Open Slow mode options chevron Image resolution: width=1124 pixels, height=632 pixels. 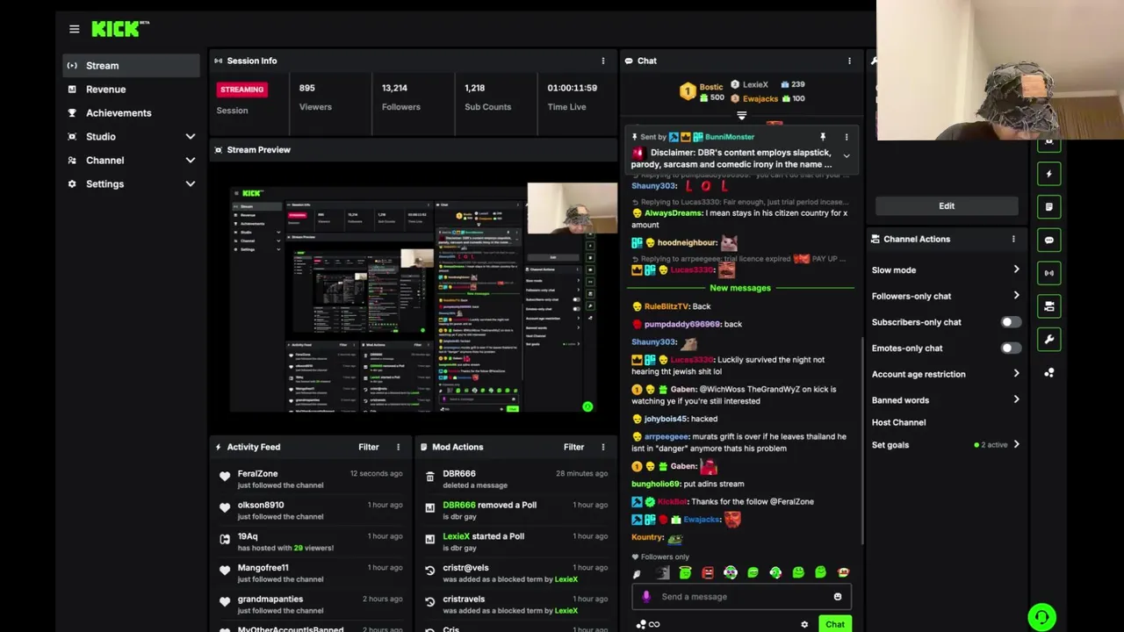1016,270
